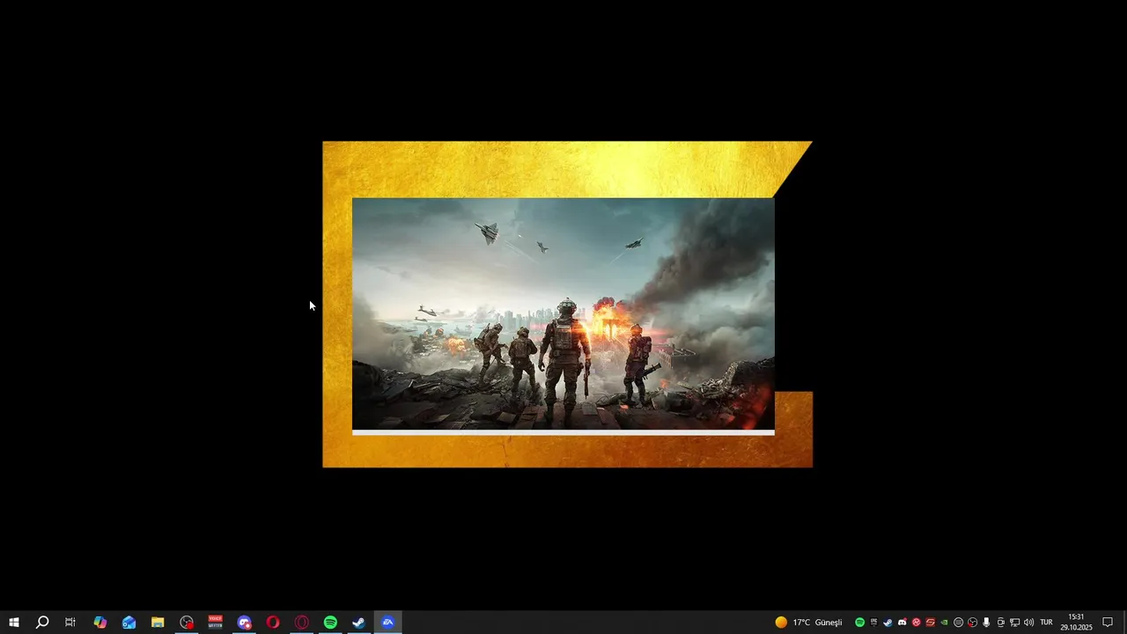Click the Epic Games tray icon
The width and height of the screenshot is (1127, 634).
[874, 622]
